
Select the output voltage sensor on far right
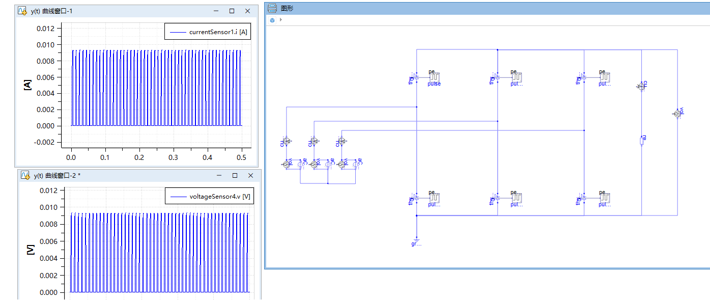677,114
